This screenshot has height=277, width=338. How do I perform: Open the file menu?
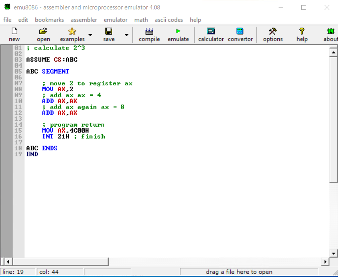[x=7, y=20]
